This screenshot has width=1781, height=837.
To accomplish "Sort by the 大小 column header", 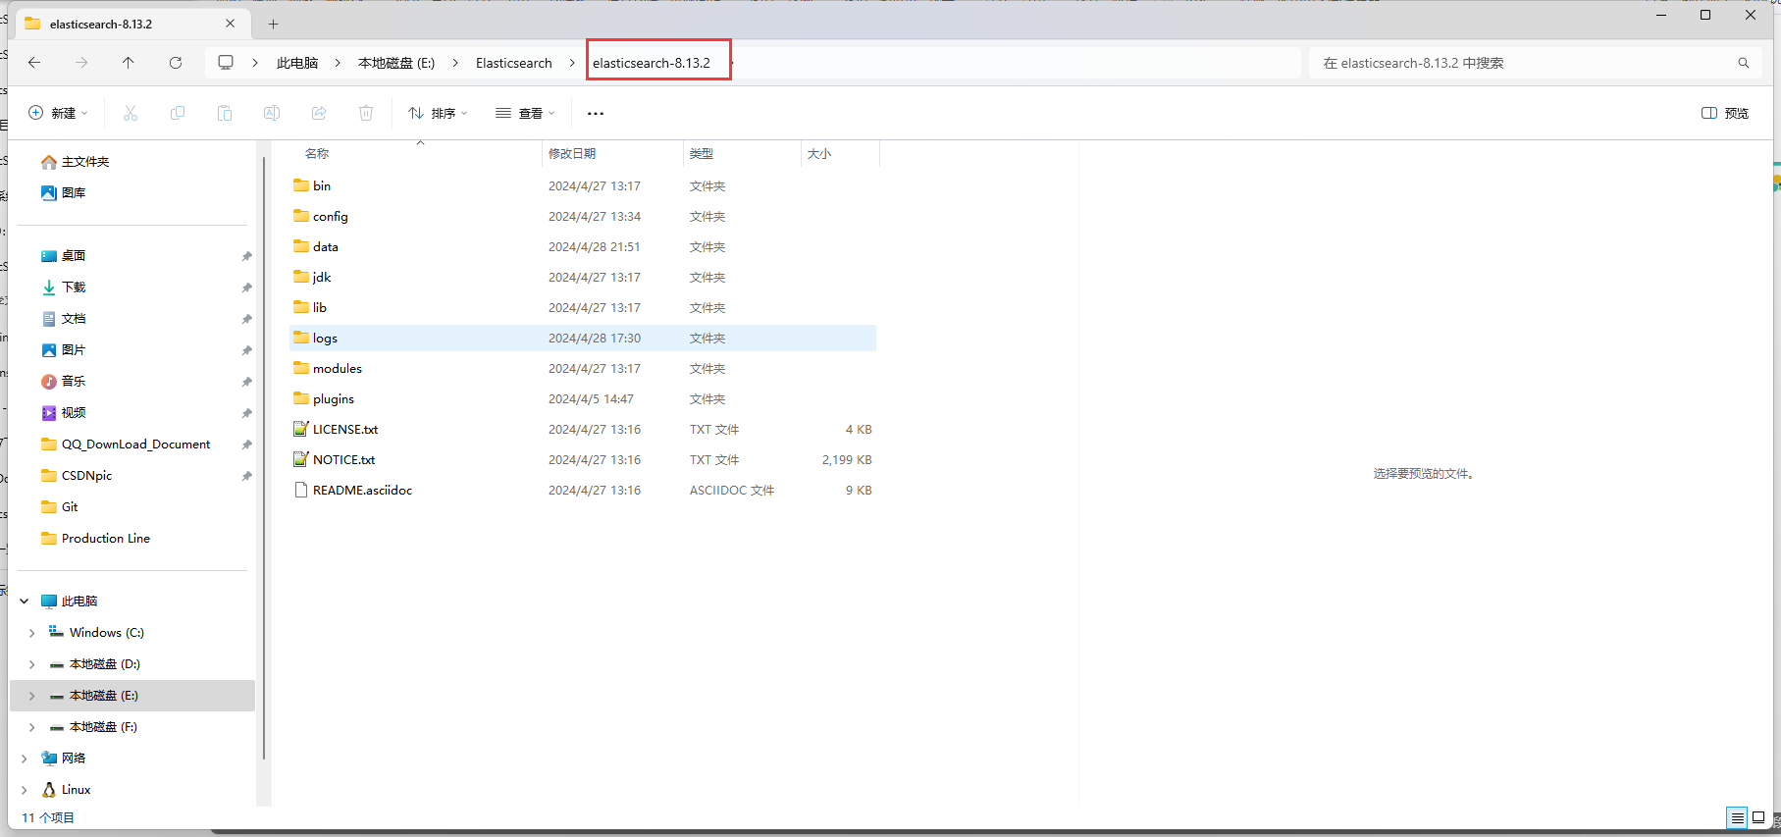I will [819, 153].
